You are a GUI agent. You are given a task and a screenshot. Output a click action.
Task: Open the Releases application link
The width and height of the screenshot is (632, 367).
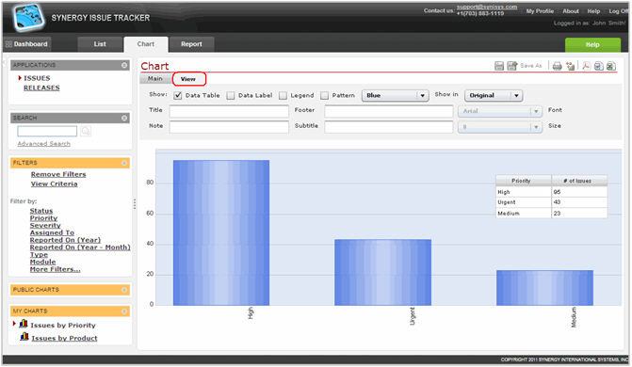tap(41, 88)
